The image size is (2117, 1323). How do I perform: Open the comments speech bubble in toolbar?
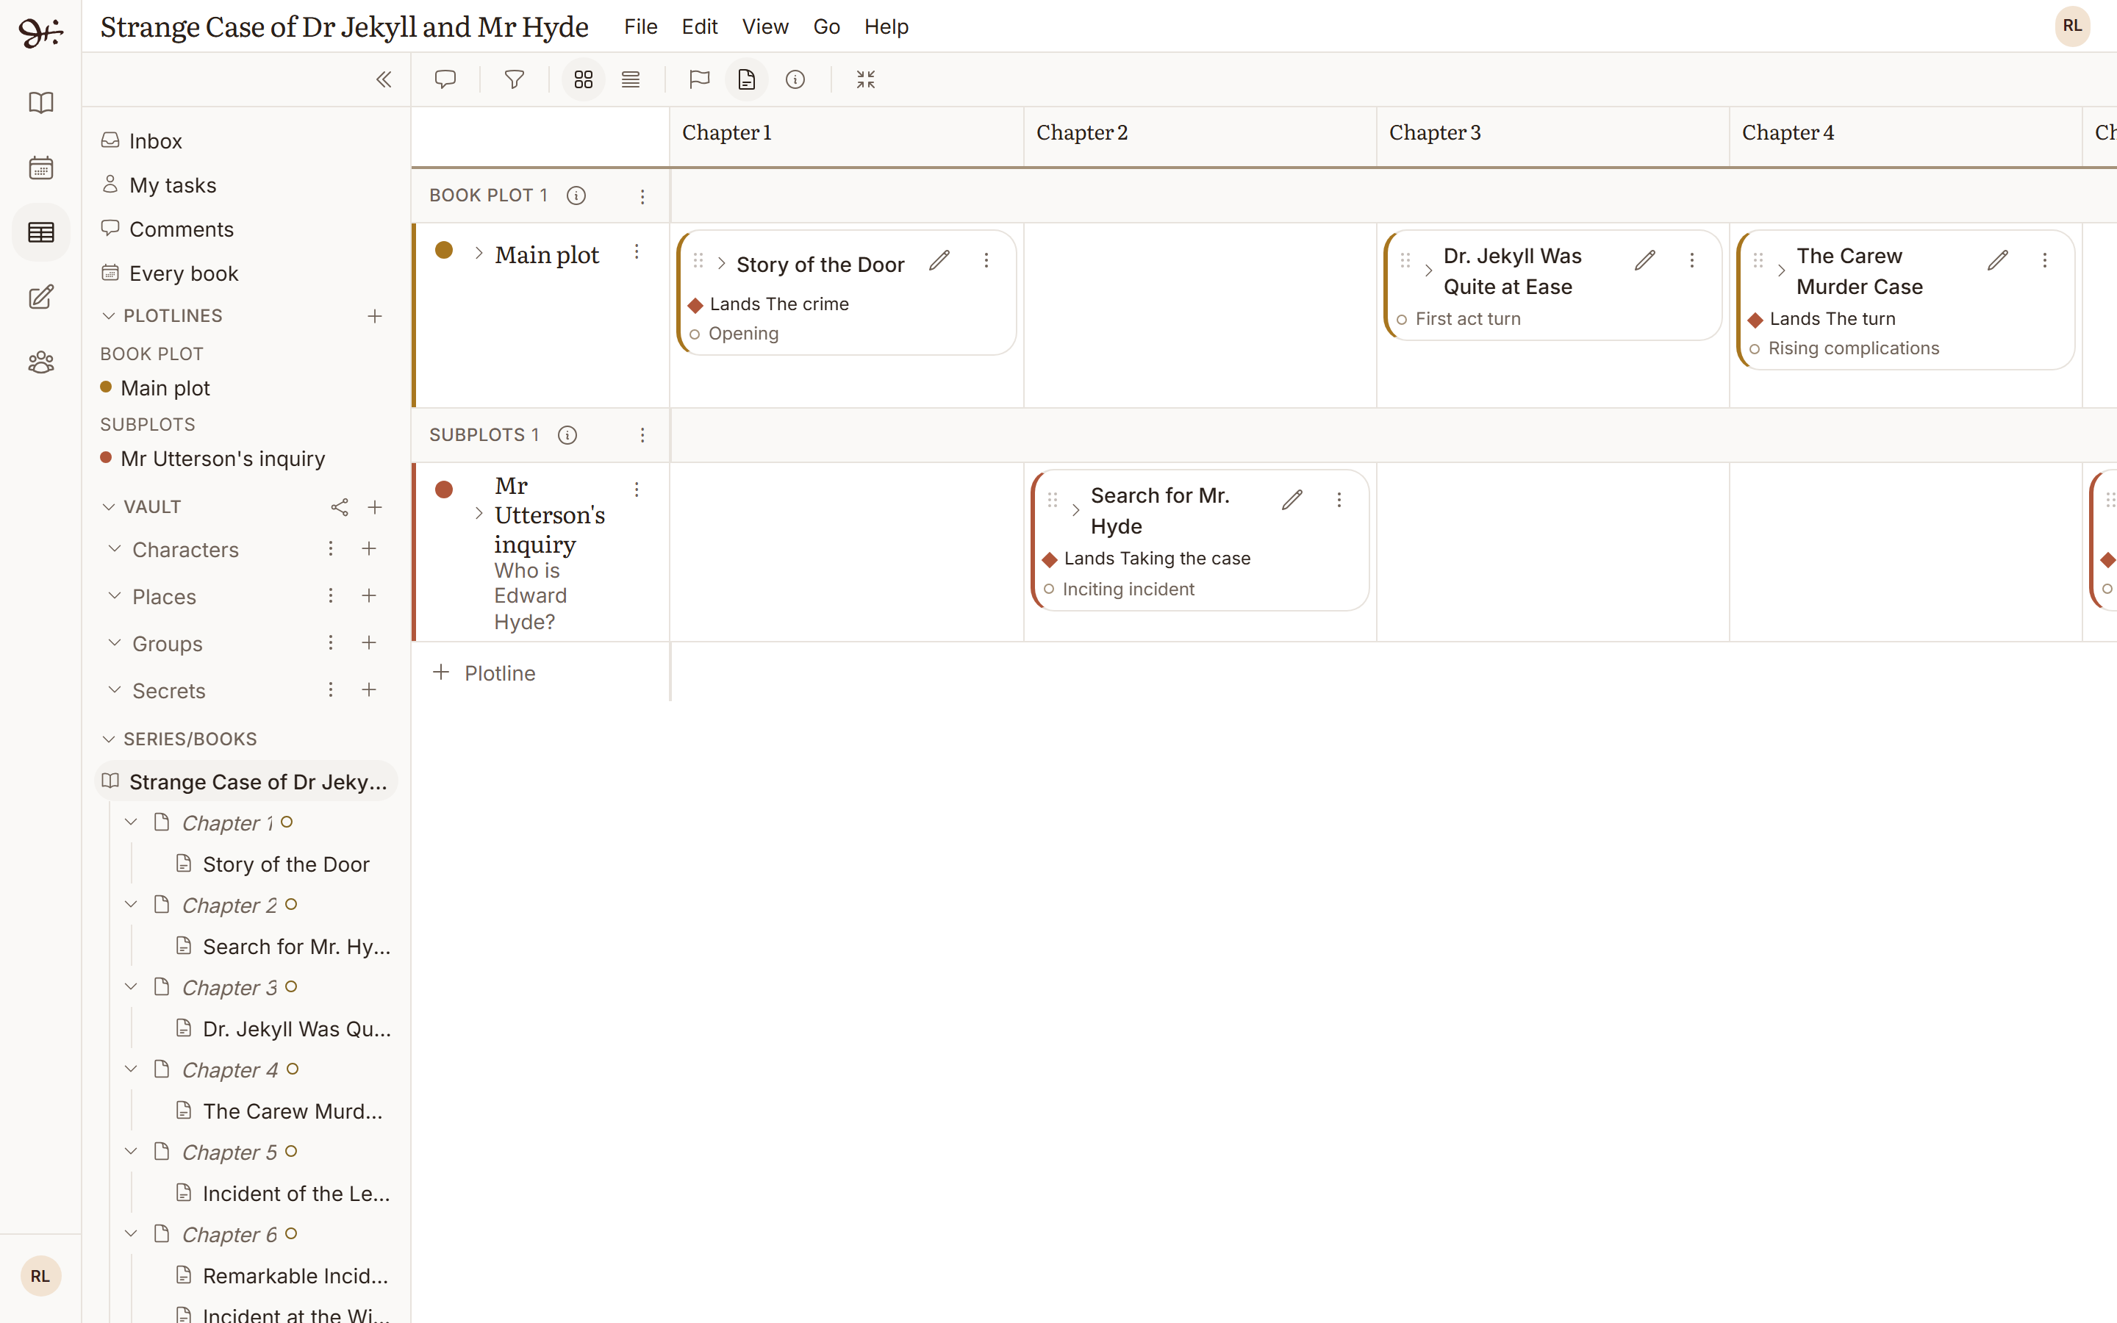pos(445,79)
